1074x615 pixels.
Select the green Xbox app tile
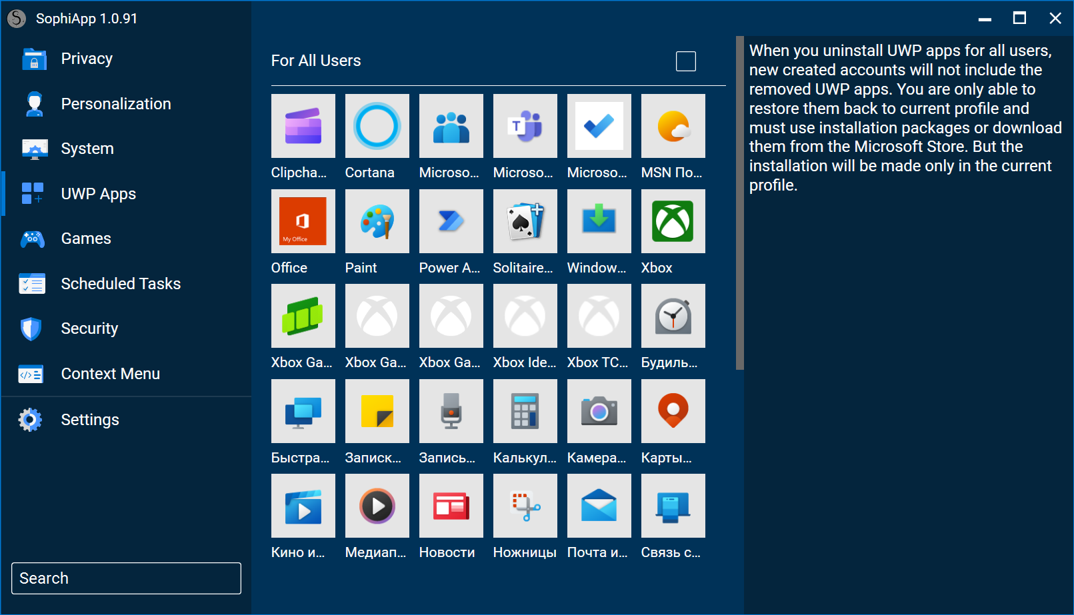673,221
